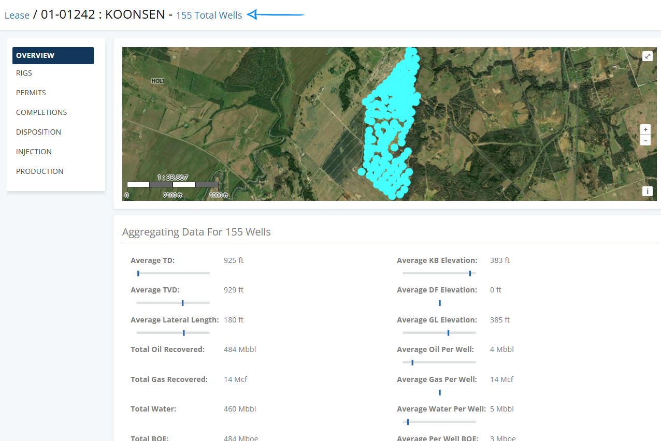Open the Lease breadcrumb link
Screen dimensions: 661x441
pyautogui.click(x=17, y=16)
